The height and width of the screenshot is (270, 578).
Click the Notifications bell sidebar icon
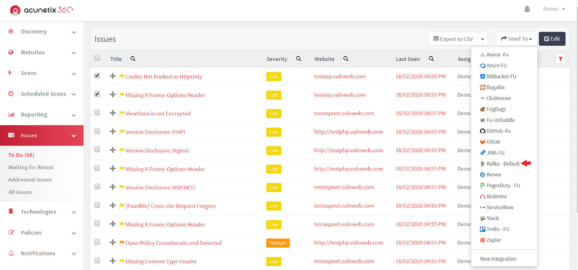pyautogui.click(x=11, y=253)
